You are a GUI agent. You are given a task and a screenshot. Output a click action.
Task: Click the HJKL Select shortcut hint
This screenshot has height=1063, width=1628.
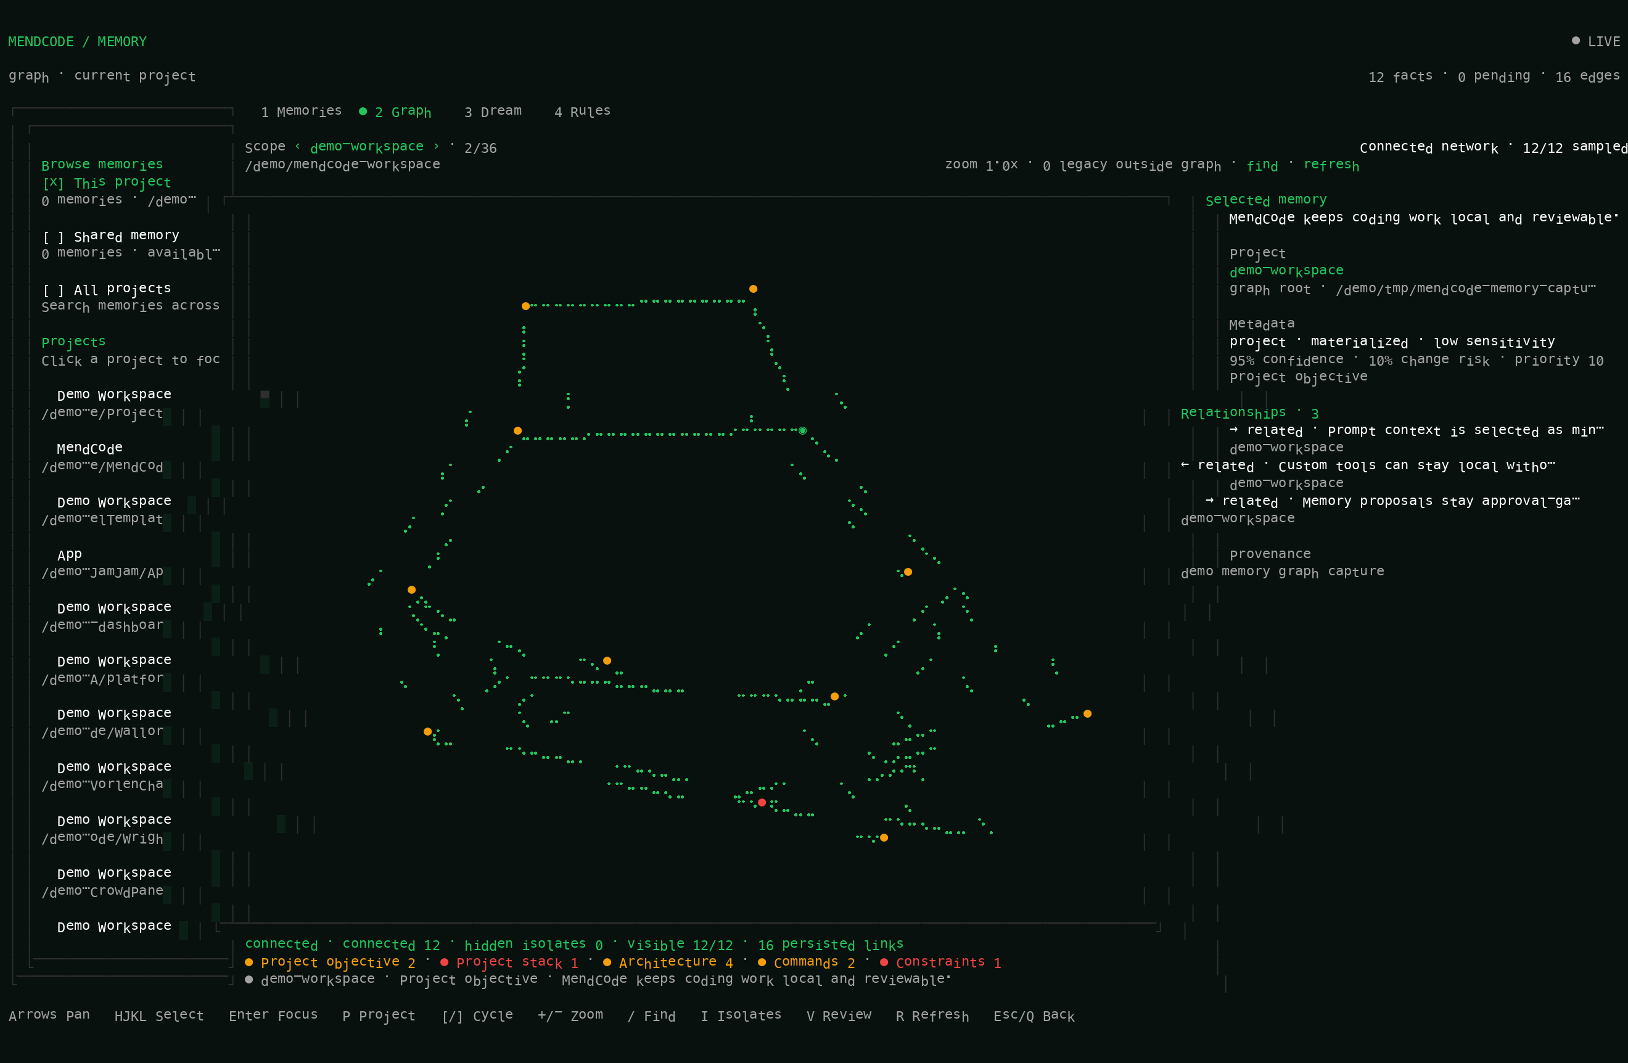(159, 1016)
